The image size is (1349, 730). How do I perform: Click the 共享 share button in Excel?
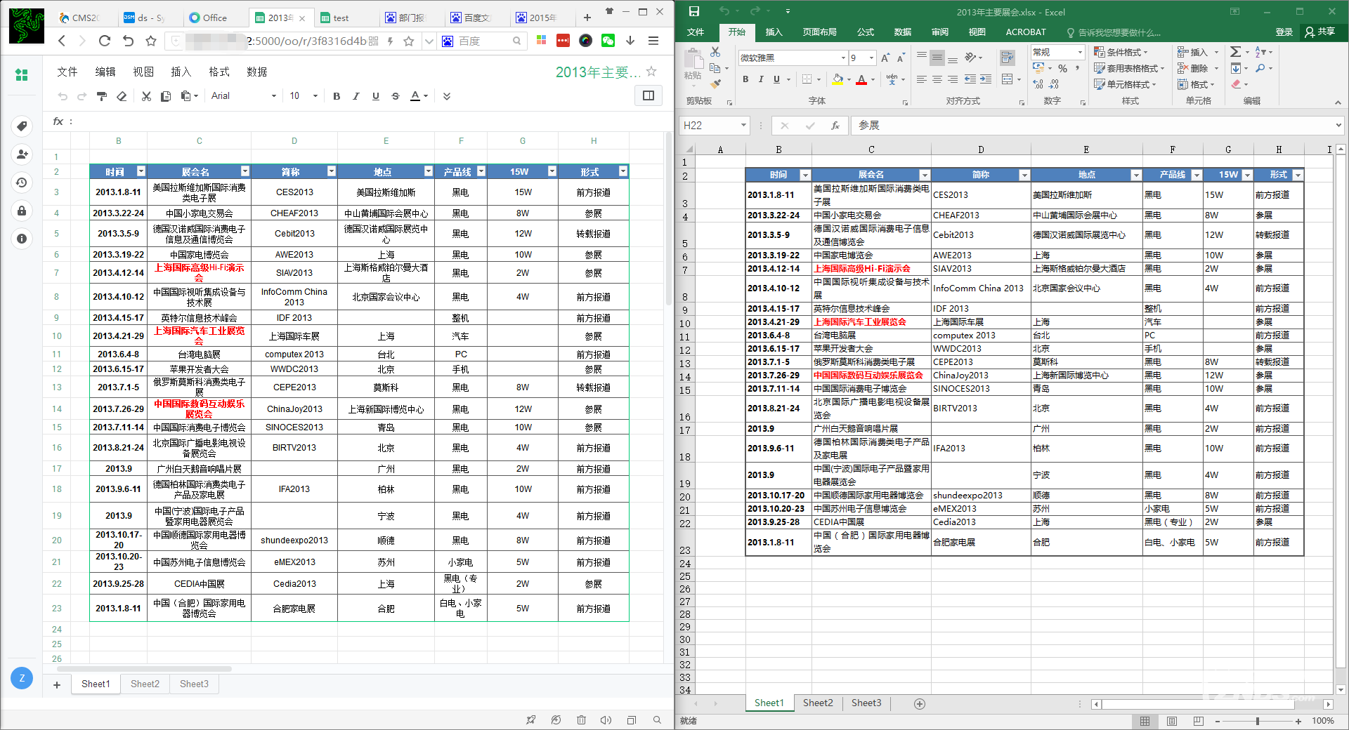[1320, 32]
